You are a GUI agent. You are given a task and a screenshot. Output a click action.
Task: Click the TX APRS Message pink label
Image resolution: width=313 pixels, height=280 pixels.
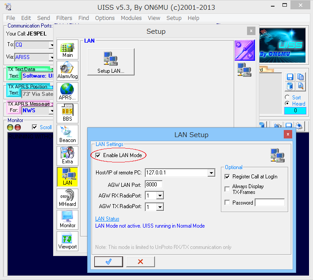28,104
